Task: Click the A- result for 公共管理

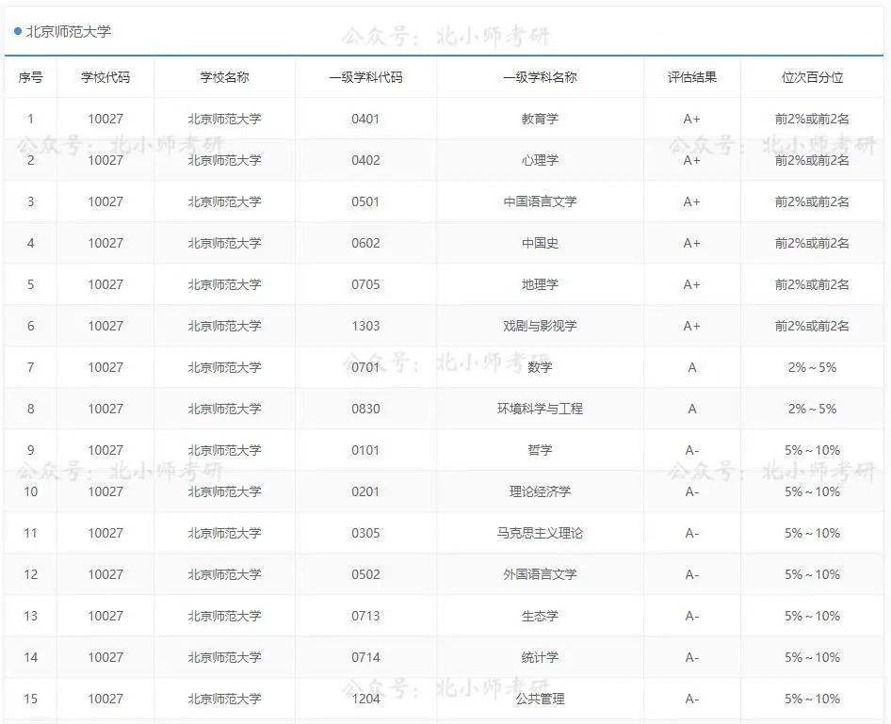Action: [x=691, y=699]
